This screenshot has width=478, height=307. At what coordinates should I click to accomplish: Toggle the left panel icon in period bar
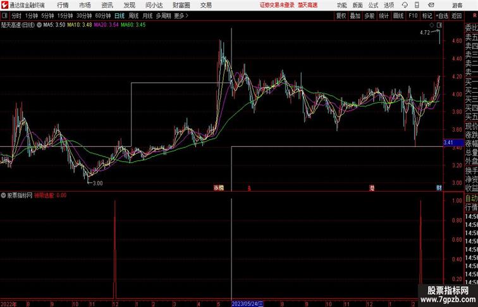[4, 16]
